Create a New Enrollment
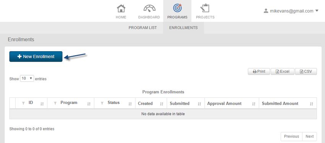This screenshot has height=143, width=325. click(x=36, y=56)
